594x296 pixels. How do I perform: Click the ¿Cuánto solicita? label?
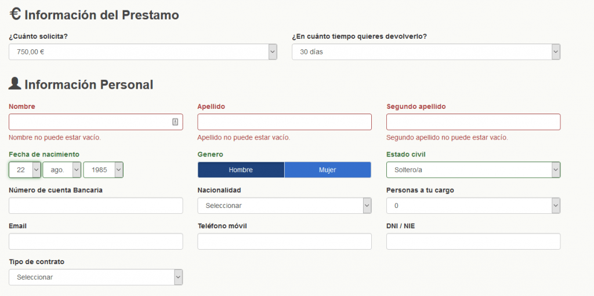click(x=38, y=36)
